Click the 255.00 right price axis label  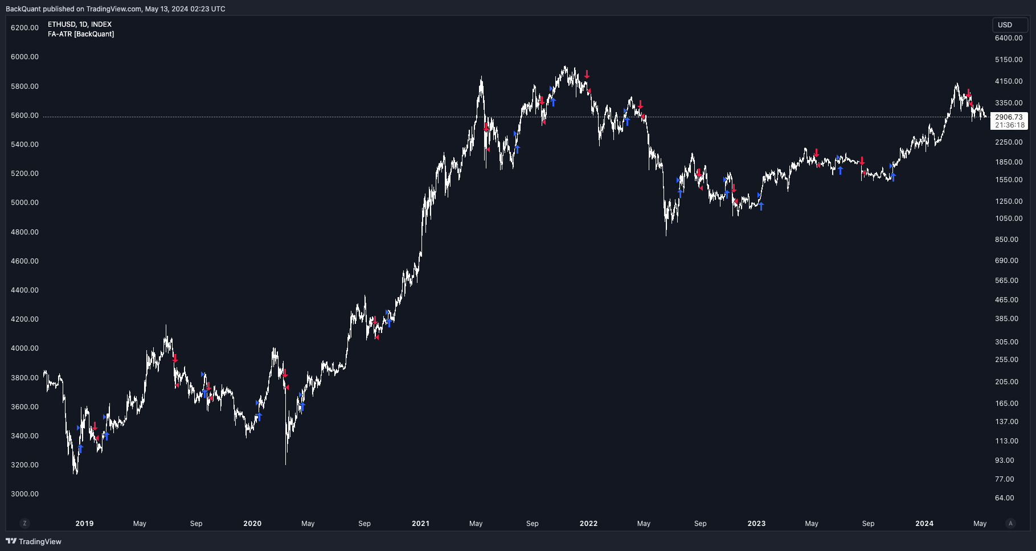pyautogui.click(x=1006, y=360)
